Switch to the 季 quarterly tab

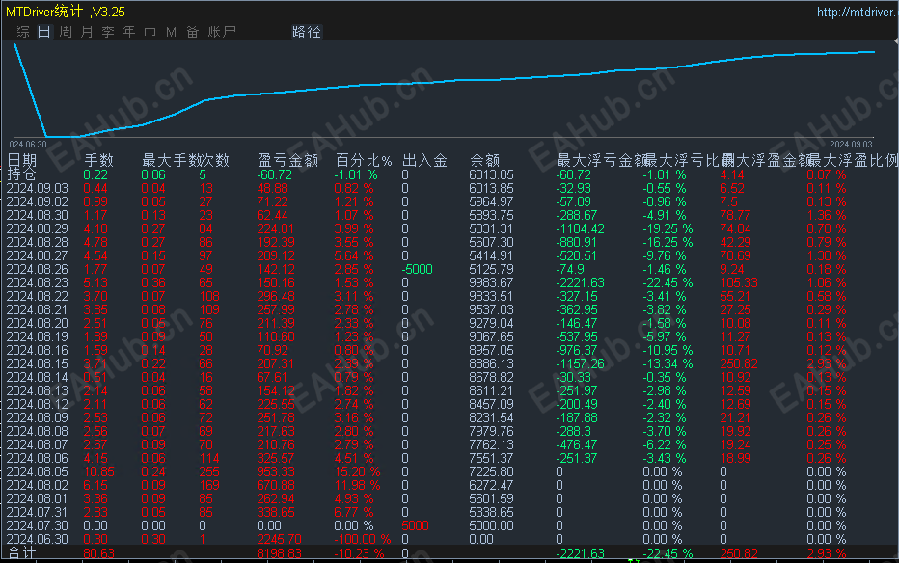[x=108, y=32]
